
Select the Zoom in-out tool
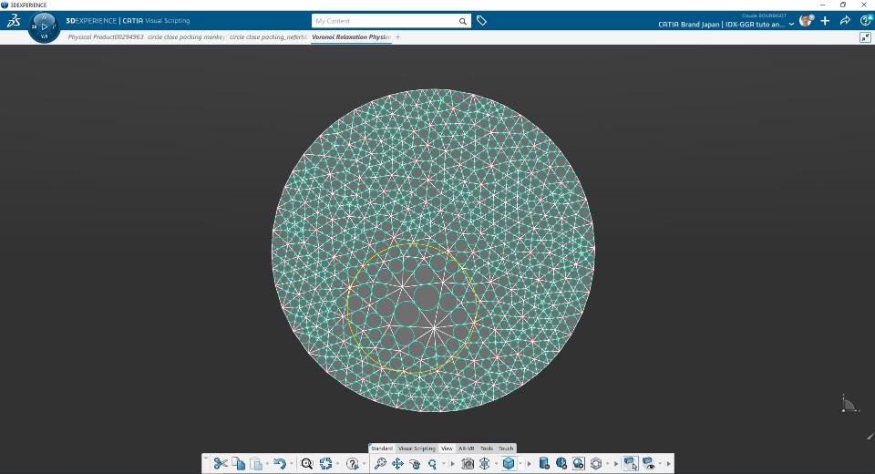(x=432, y=463)
